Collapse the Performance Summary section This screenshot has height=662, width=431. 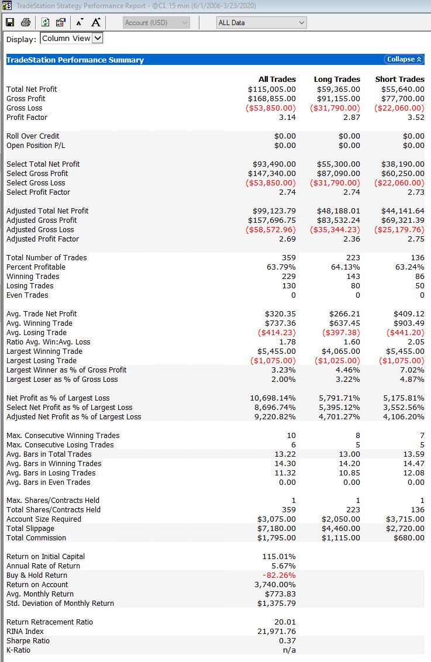tap(404, 60)
